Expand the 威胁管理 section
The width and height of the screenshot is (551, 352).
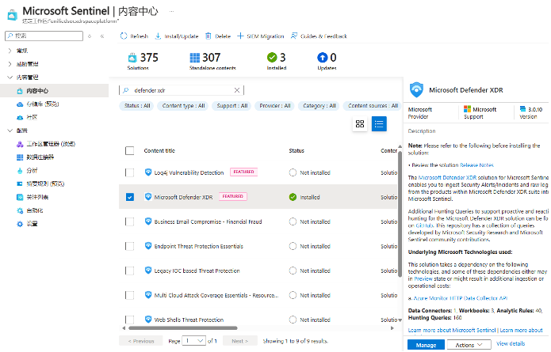pyautogui.click(x=10, y=64)
